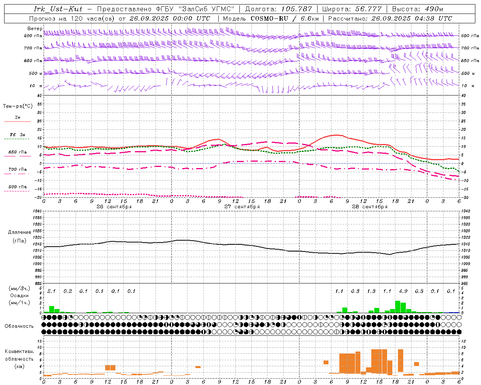Click the station title Irk_Ust-Kut

(x=57, y=9)
